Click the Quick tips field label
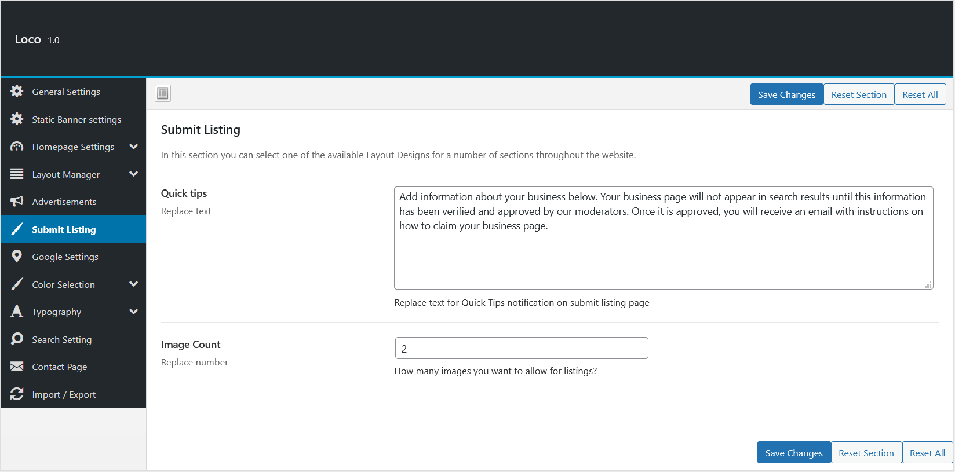The height and width of the screenshot is (472, 955). (184, 193)
